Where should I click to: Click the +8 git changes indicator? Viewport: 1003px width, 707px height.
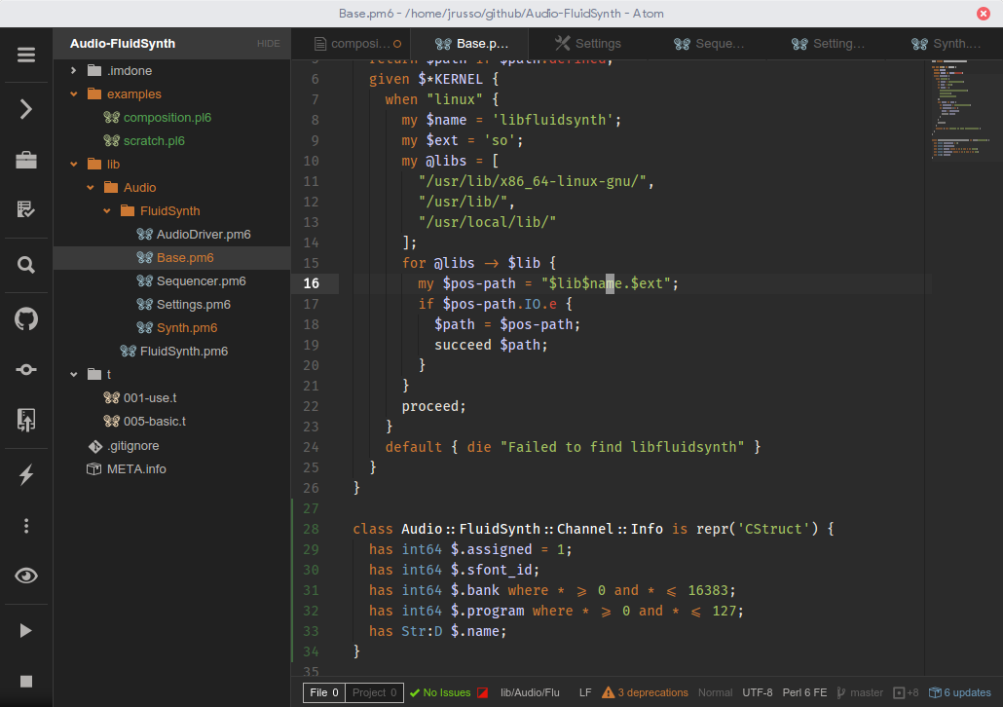point(906,693)
